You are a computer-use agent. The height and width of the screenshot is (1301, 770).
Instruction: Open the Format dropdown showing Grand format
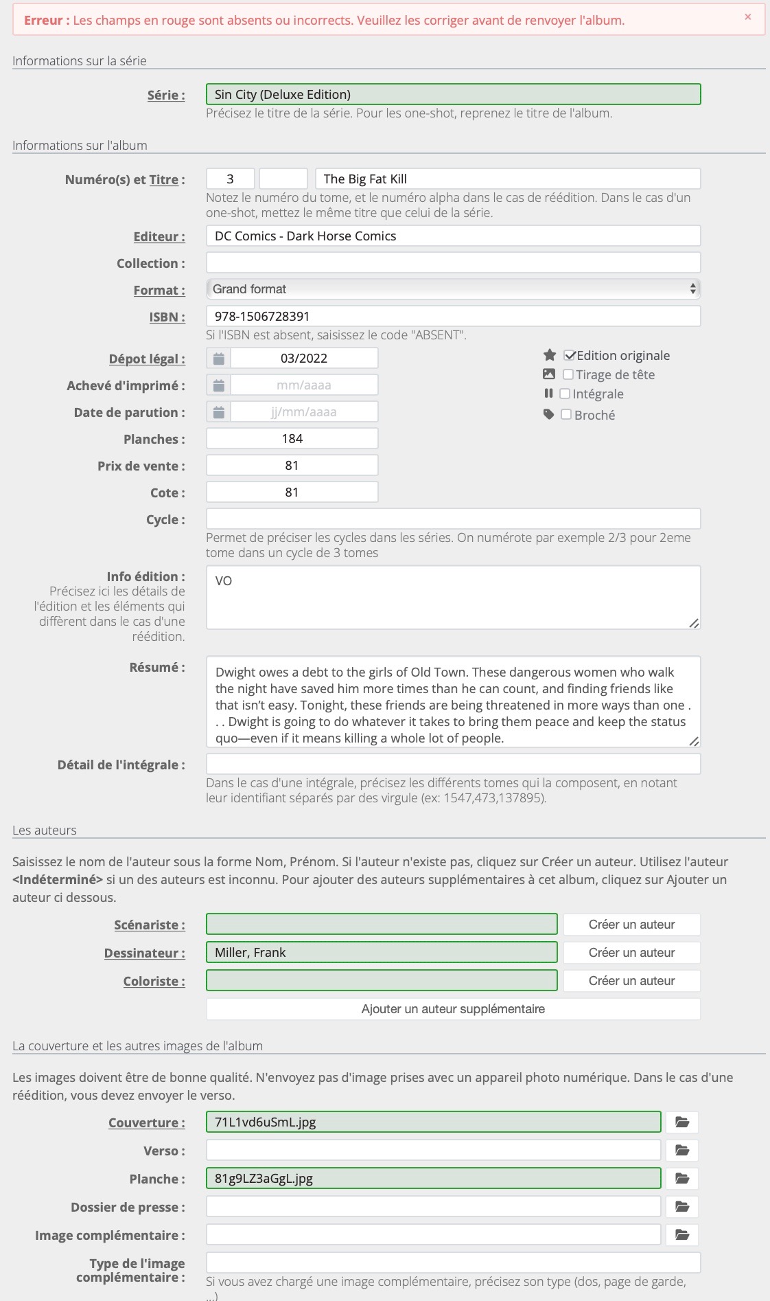click(x=453, y=289)
